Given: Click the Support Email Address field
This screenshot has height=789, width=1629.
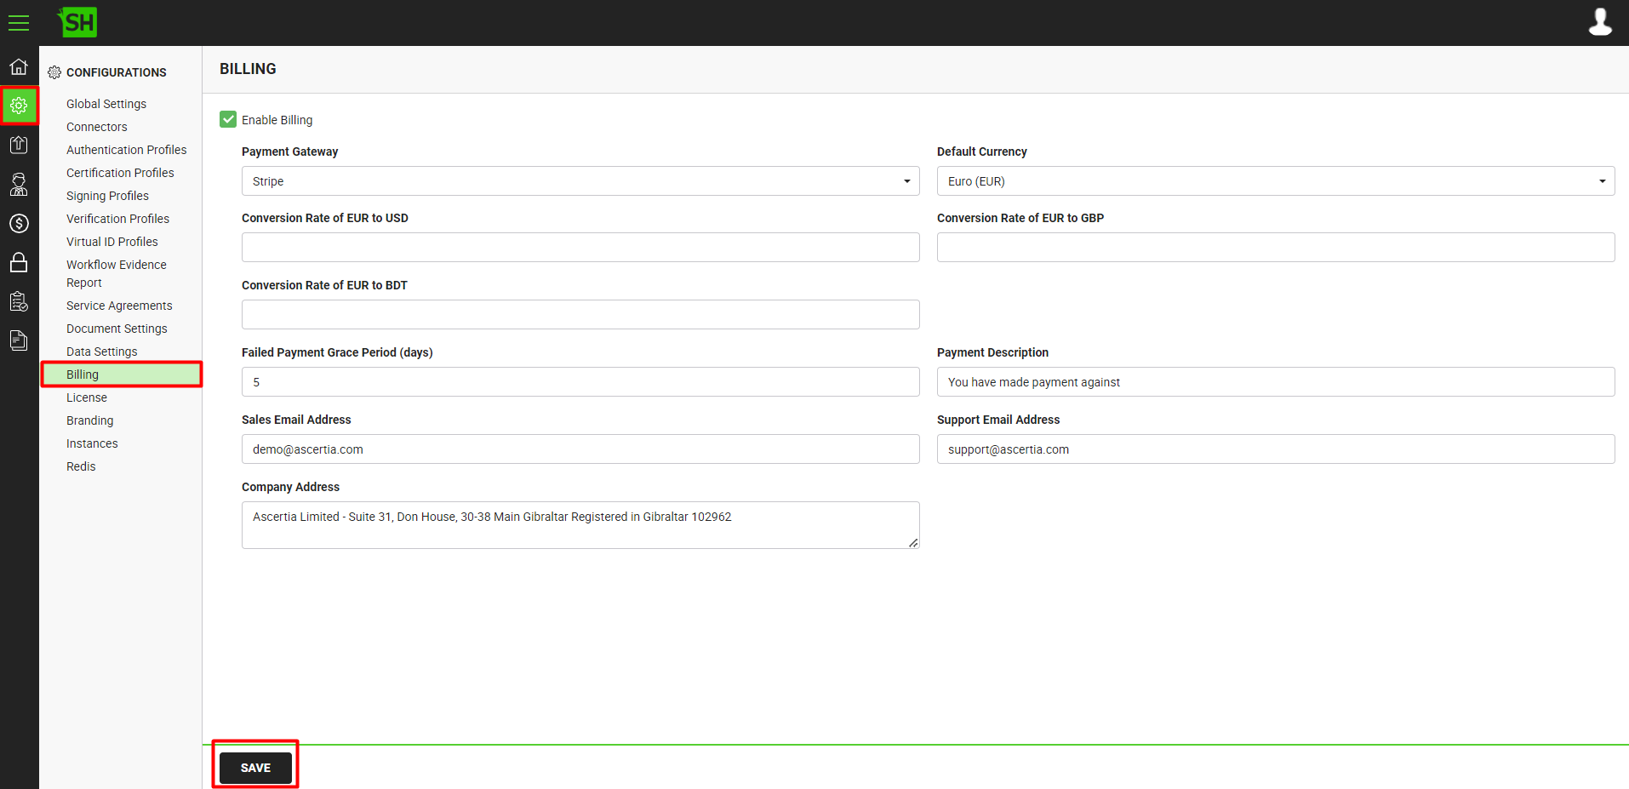Looking at the screenshot, I should pyautogui.click(x=1276, y=449).
